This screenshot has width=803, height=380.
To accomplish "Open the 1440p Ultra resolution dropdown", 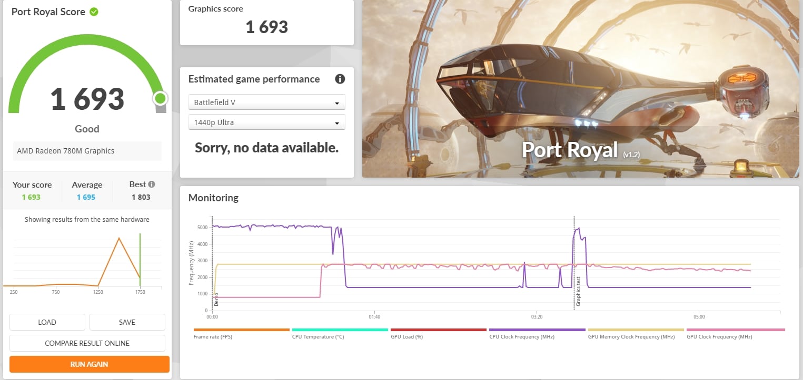I will coord(266,122).
